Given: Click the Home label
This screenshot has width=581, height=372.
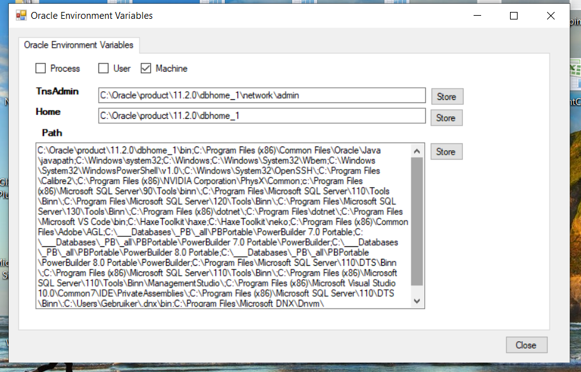Looking at the screenshot, I should 48,111.
